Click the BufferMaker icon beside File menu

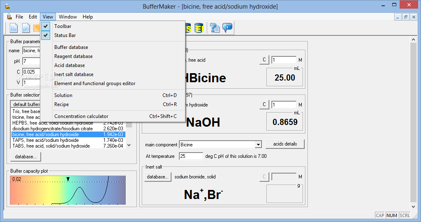click(9, 16)
